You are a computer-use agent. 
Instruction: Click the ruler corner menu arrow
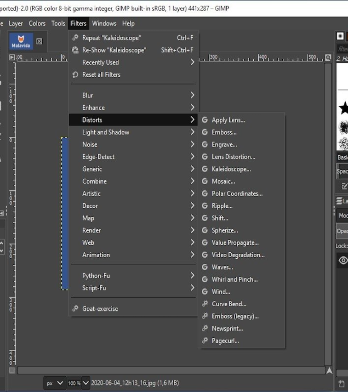coord(12,57)
